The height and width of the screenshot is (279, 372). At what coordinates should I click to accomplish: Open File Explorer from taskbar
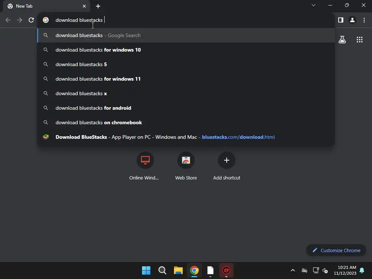178,270
